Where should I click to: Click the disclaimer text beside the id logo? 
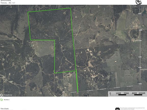132,109
